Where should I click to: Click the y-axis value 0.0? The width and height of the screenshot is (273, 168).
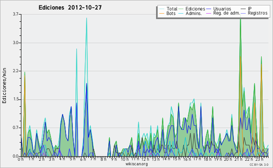coord(15,156)
